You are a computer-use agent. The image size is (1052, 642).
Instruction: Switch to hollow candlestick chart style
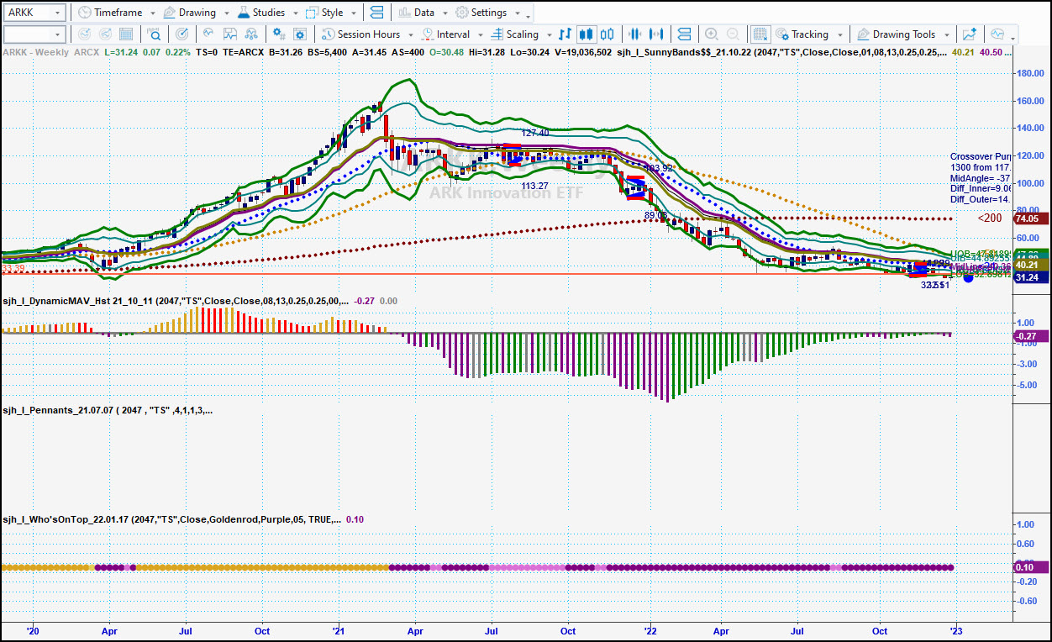pyautogui.click(x=608, y=34)
